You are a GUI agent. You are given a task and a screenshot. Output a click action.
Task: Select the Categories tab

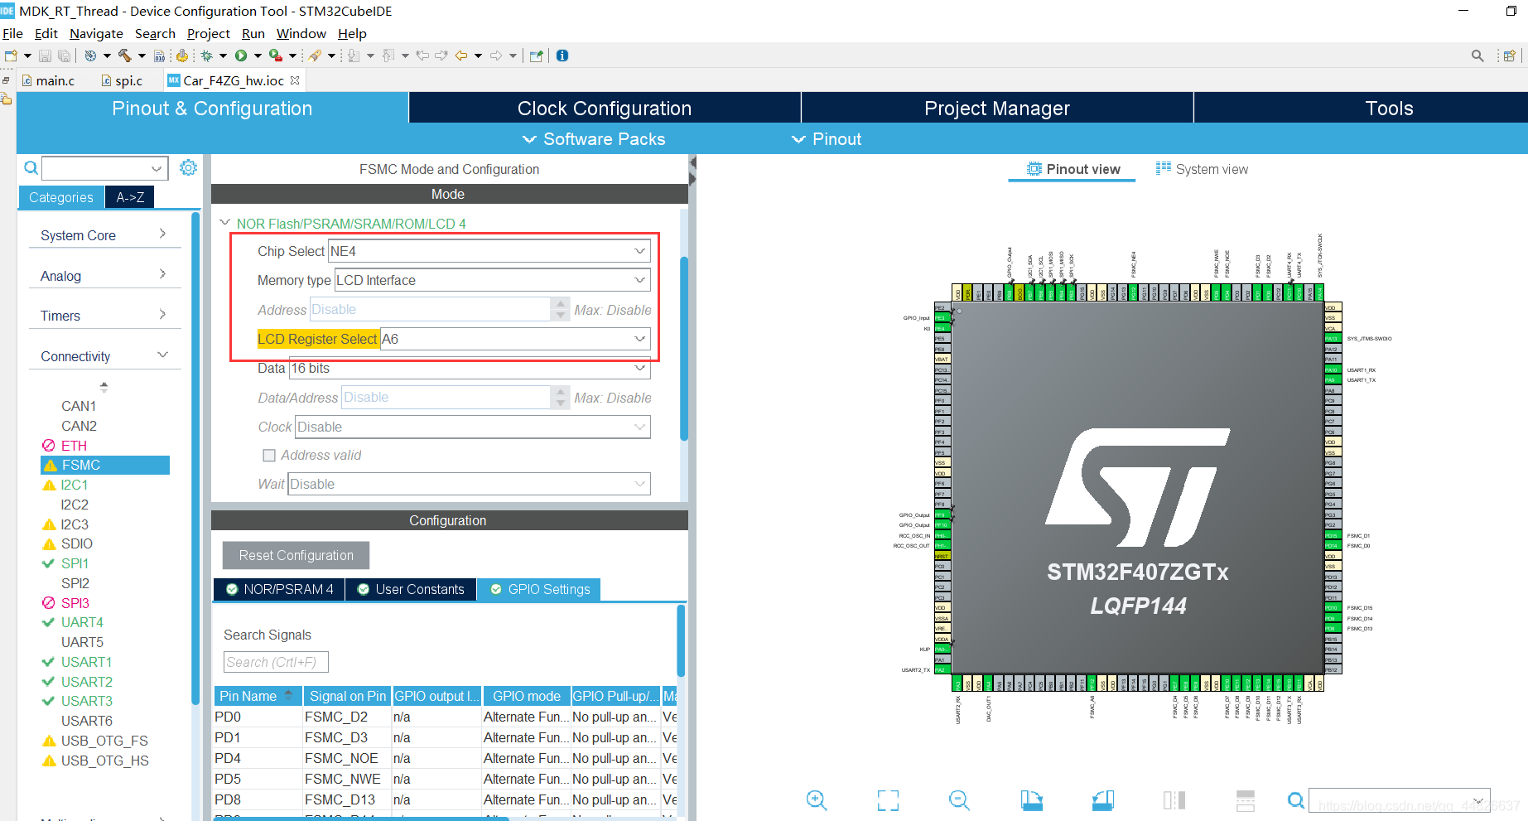(61, 197)
